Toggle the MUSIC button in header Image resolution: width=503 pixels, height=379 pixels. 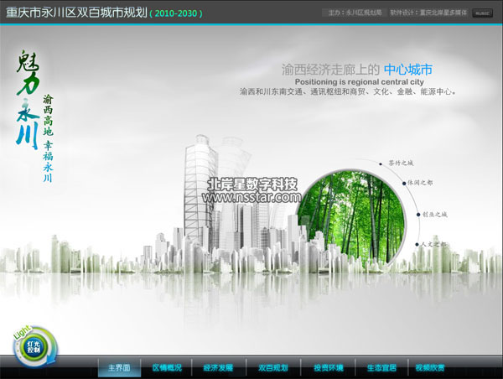(482, 13)
